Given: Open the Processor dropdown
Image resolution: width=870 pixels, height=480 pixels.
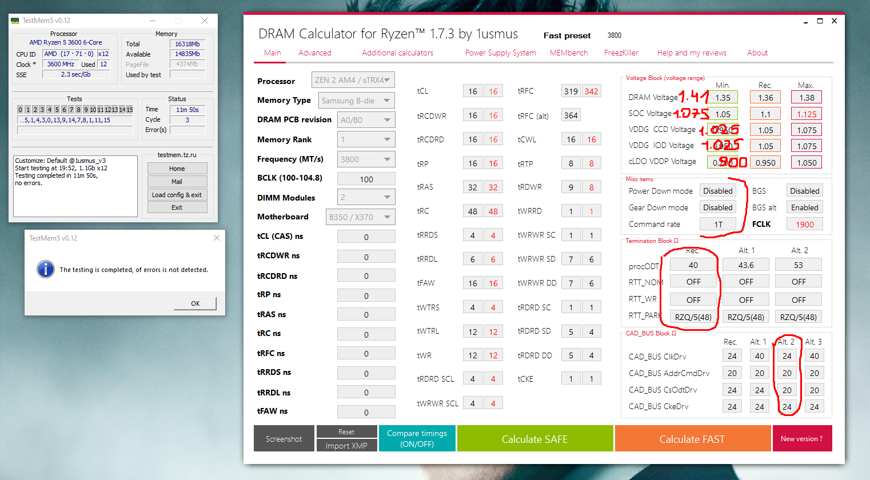Looking at the screenshot, I should [x=353, y=80].
